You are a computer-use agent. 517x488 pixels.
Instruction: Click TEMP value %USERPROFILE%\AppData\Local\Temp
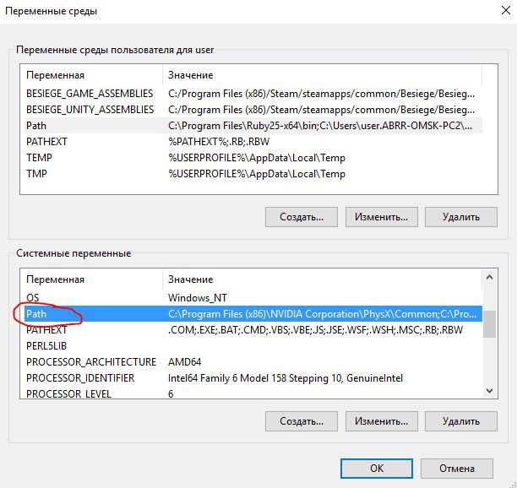point(257,158)
